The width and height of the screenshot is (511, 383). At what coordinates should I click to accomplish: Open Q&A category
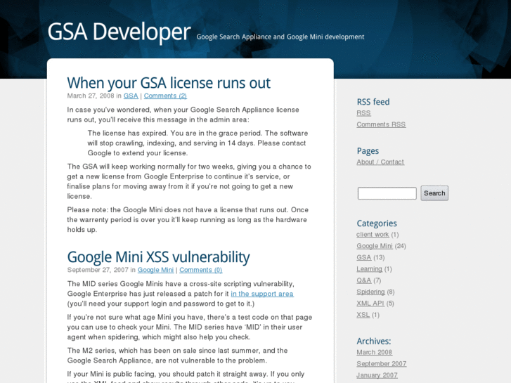363,280
